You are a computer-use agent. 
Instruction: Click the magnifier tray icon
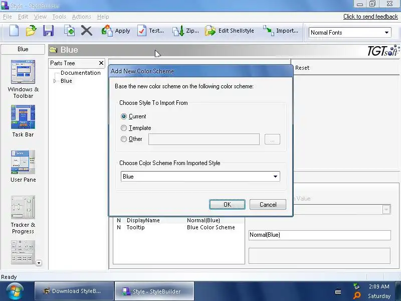[x=357, y=295]
